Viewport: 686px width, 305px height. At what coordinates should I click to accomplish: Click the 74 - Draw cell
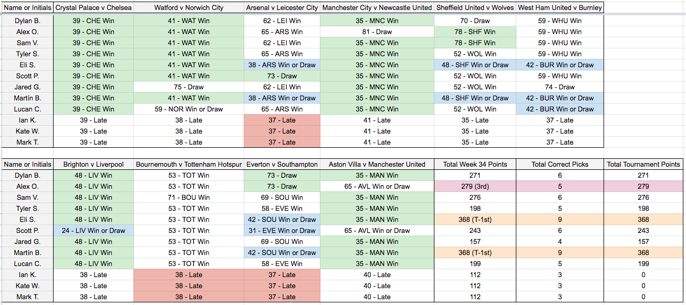pyautogui.click(x=560, y=87)
